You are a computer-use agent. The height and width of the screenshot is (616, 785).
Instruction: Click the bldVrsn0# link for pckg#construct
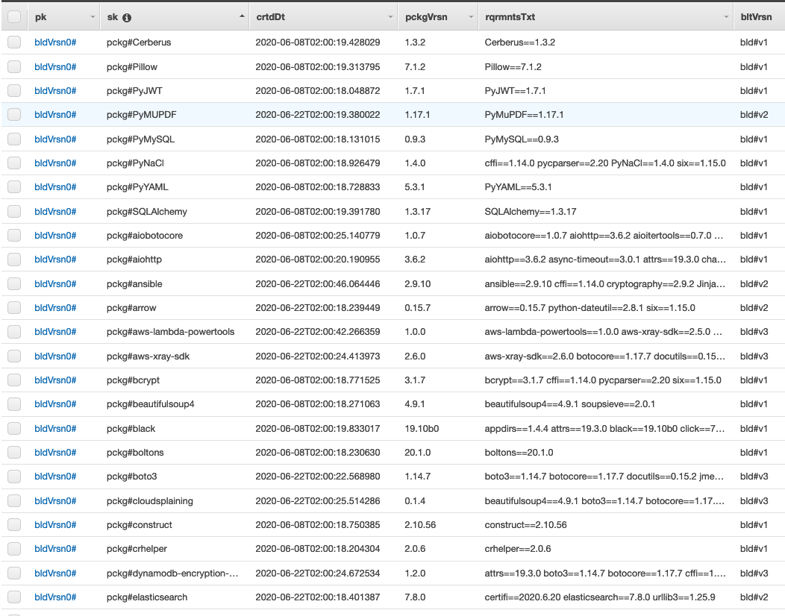click(55, 524)
